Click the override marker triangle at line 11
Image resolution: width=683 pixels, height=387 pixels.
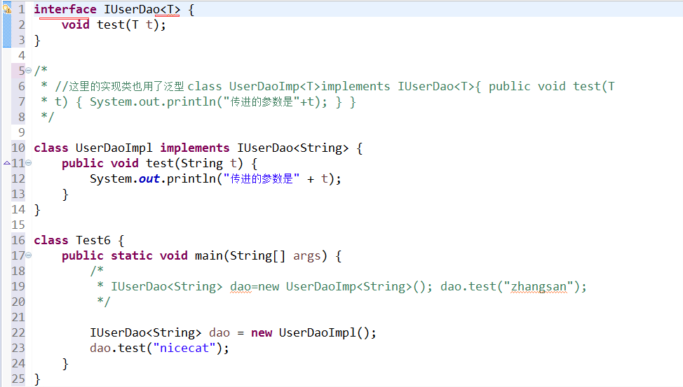[x=7, y=163]
